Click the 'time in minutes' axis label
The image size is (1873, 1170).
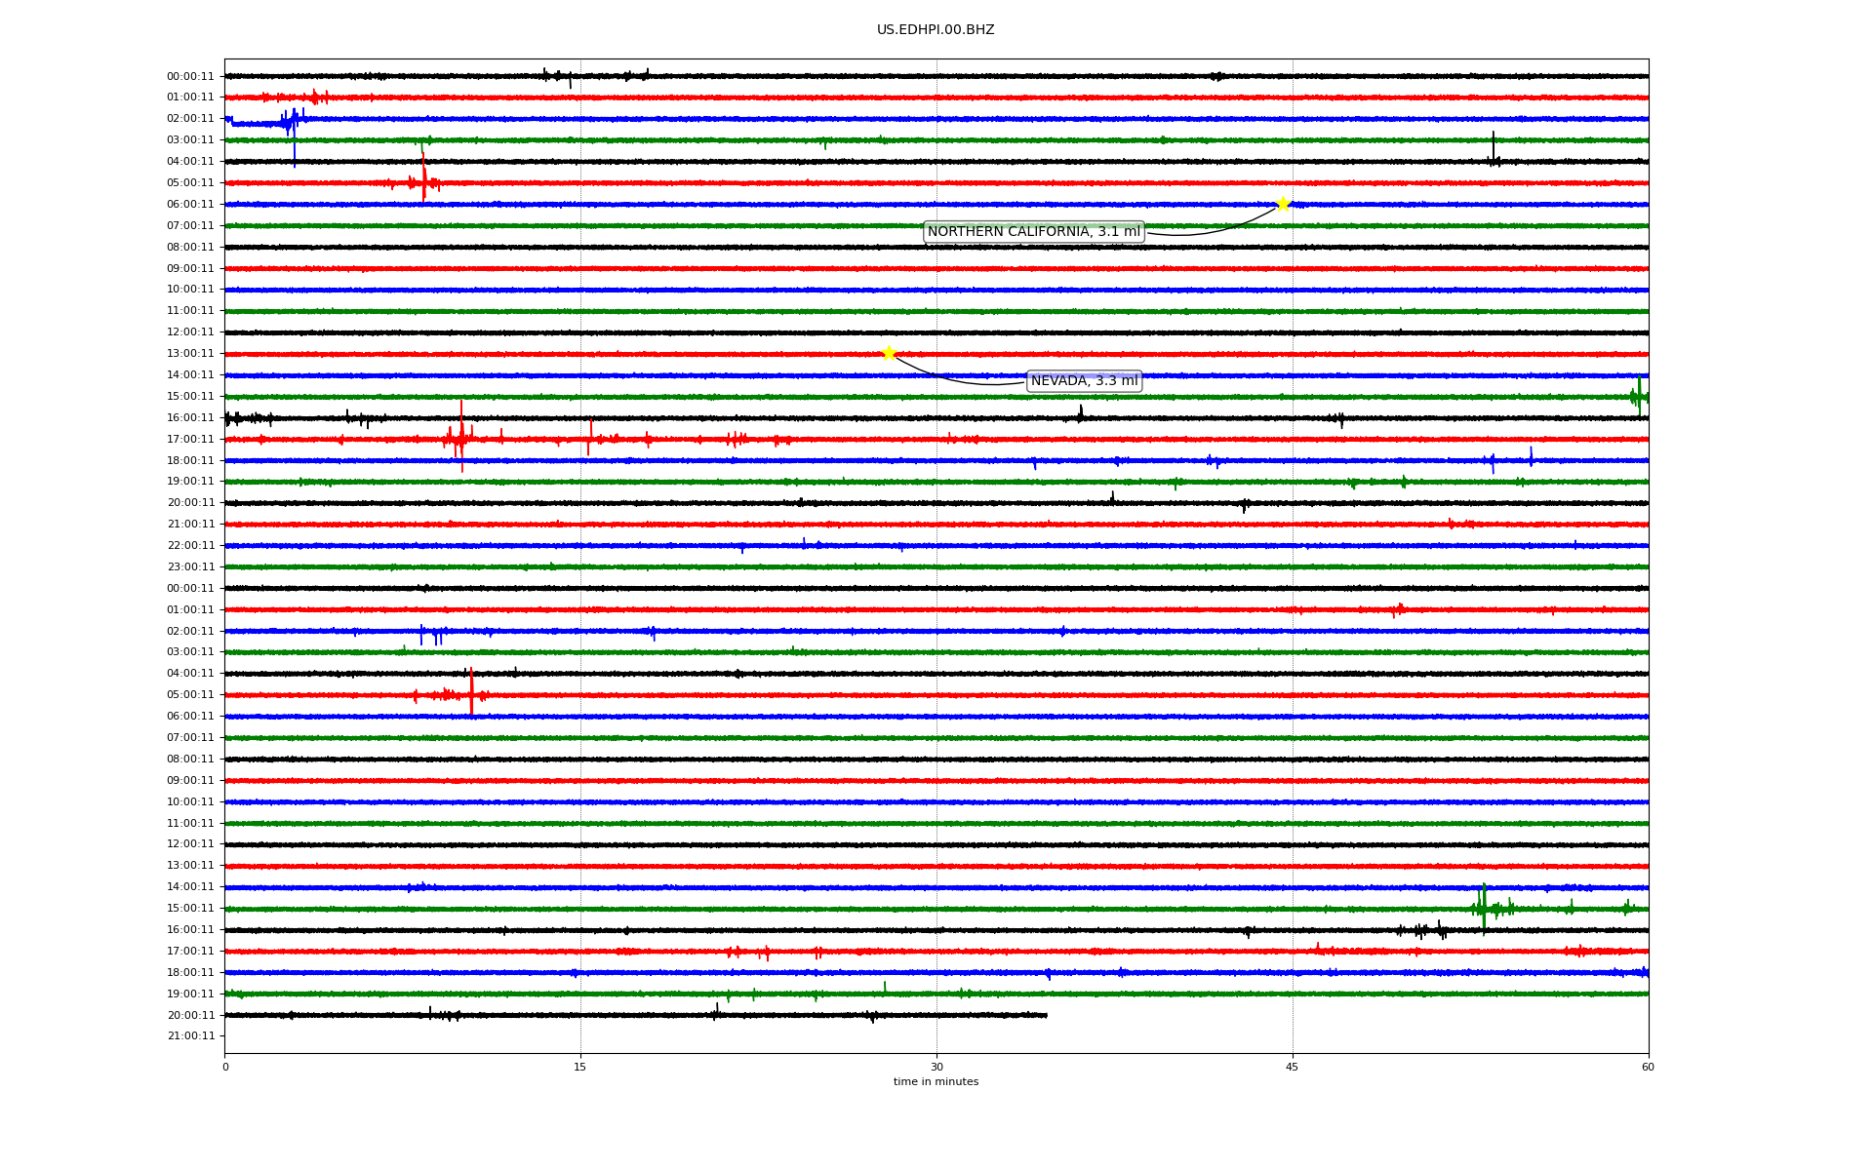(936, 1081)
